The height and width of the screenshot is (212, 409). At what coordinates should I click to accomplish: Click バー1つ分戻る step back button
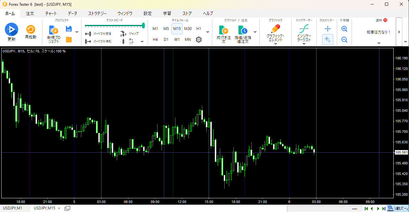tap(98, 34)
